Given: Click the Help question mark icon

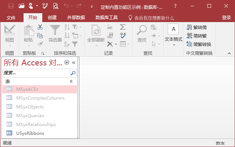Looking at the screenshot, I should click(175, 6).
